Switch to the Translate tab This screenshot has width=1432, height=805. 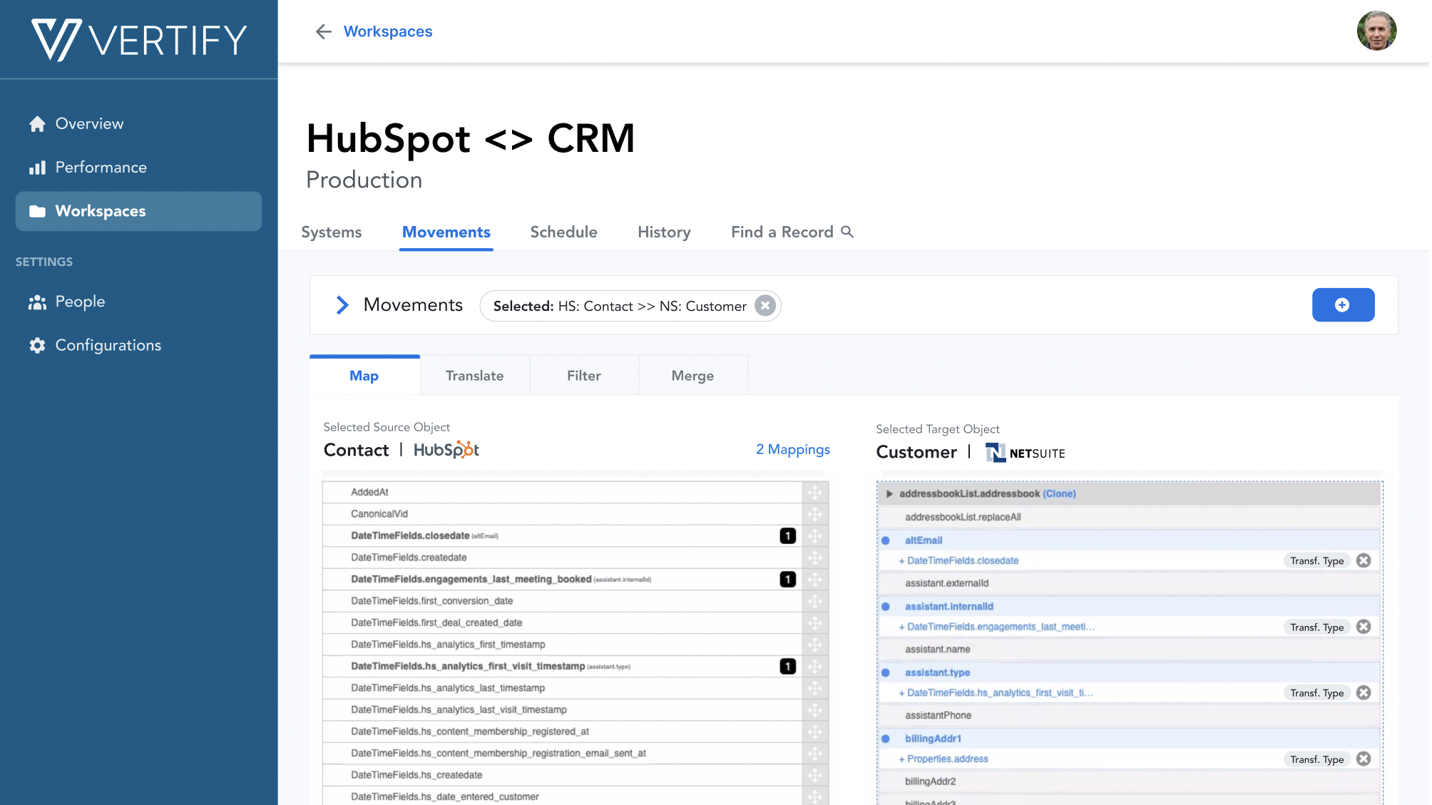[x=474, y=374]
